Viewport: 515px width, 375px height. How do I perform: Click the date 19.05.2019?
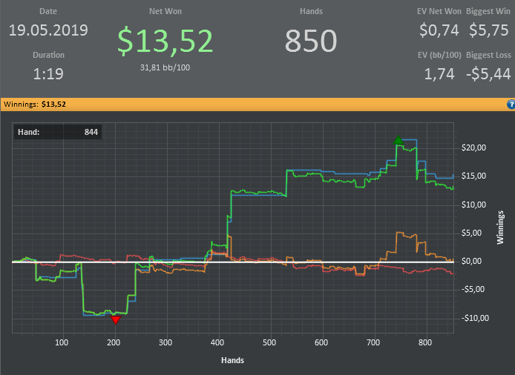[x=48, y=30]
